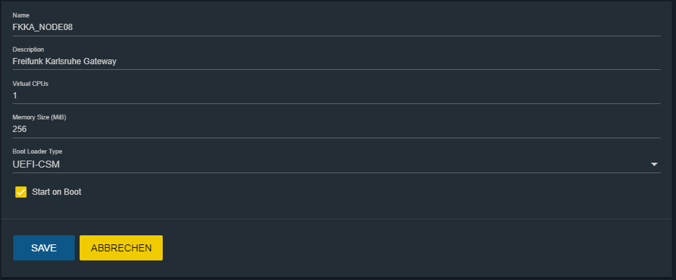Click the Start on Boot label text
Viewport: 676px width, 280px height.
tap(57, 191)
